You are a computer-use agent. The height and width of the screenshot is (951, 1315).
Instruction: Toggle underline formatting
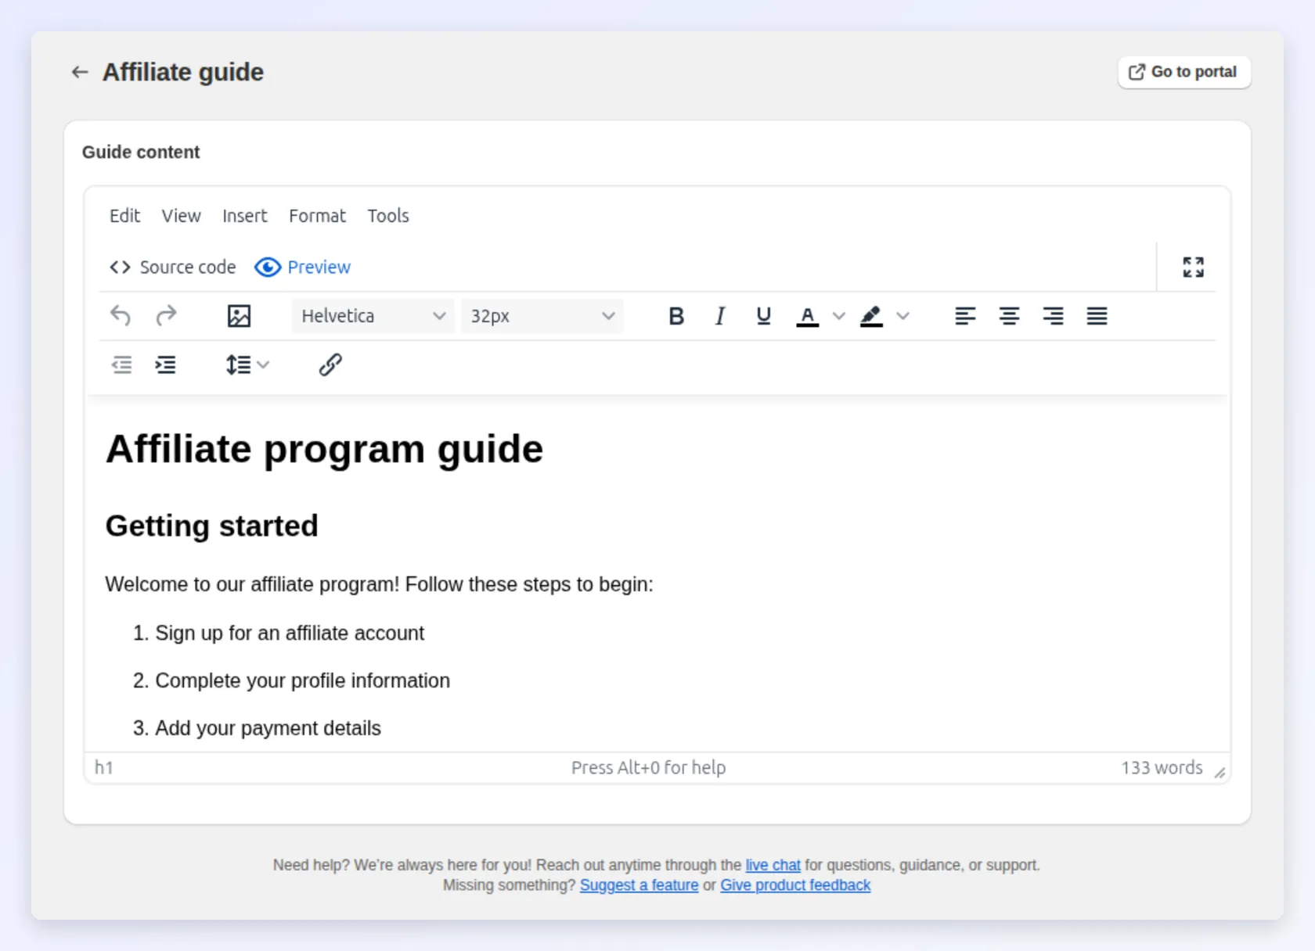coord(764,316)
